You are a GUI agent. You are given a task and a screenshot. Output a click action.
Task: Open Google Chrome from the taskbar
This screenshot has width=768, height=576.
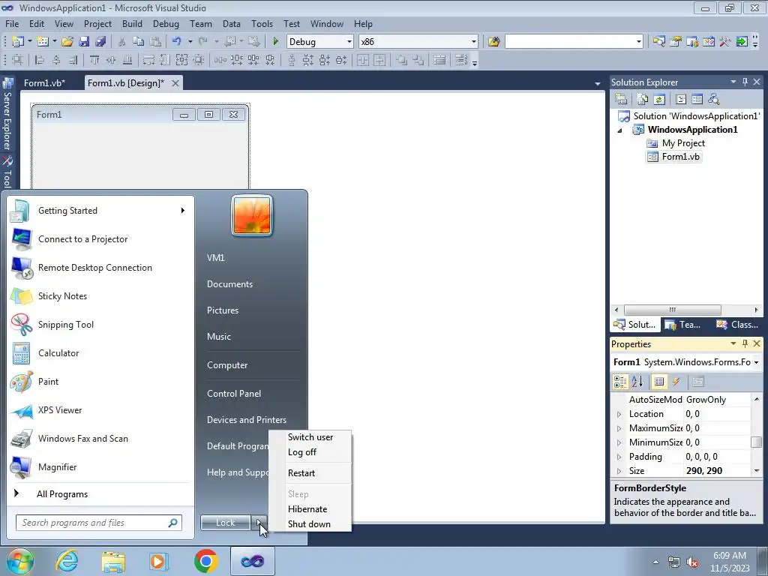click(205, 561)
